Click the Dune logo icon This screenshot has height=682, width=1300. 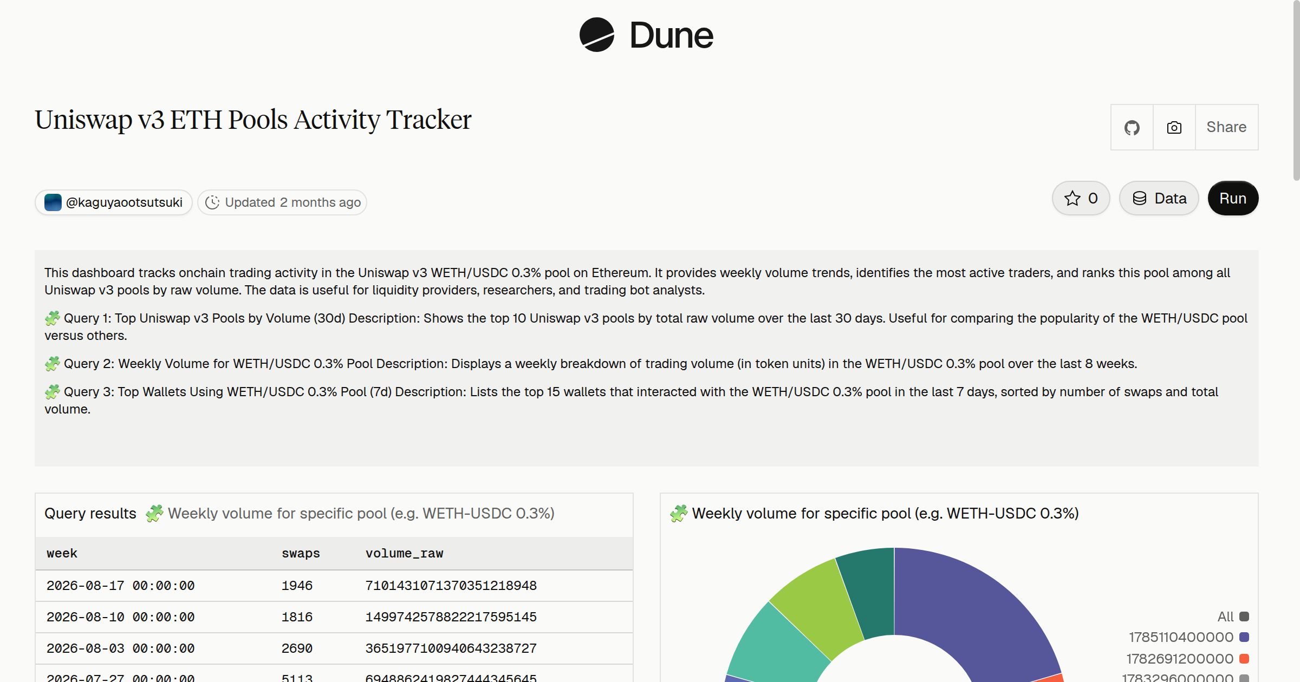click(596, 35)
